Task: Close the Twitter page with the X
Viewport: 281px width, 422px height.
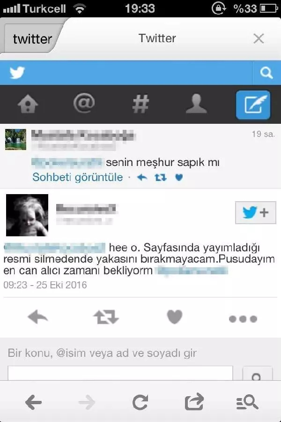Action: (259, 38)
